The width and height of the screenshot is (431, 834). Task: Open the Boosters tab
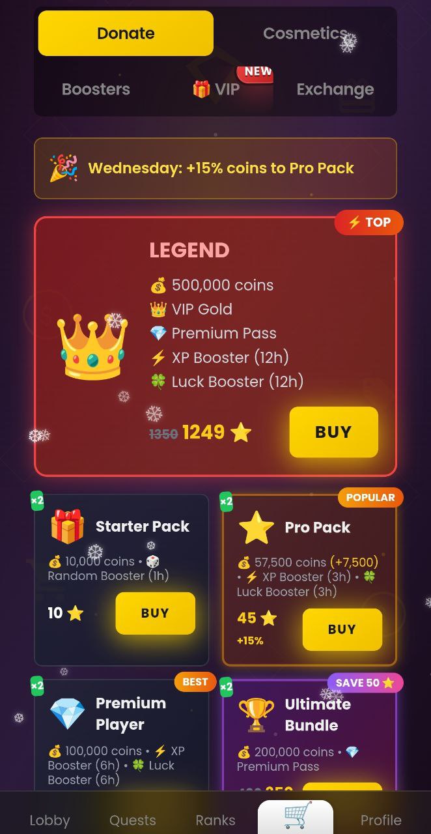click(x=96, y=89)
